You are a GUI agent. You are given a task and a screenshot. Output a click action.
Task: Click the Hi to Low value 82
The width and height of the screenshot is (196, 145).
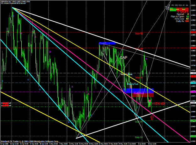coord(187,19)
